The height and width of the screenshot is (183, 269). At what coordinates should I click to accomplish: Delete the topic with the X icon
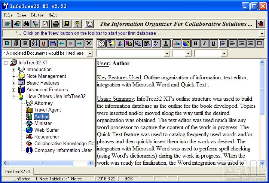89,43
